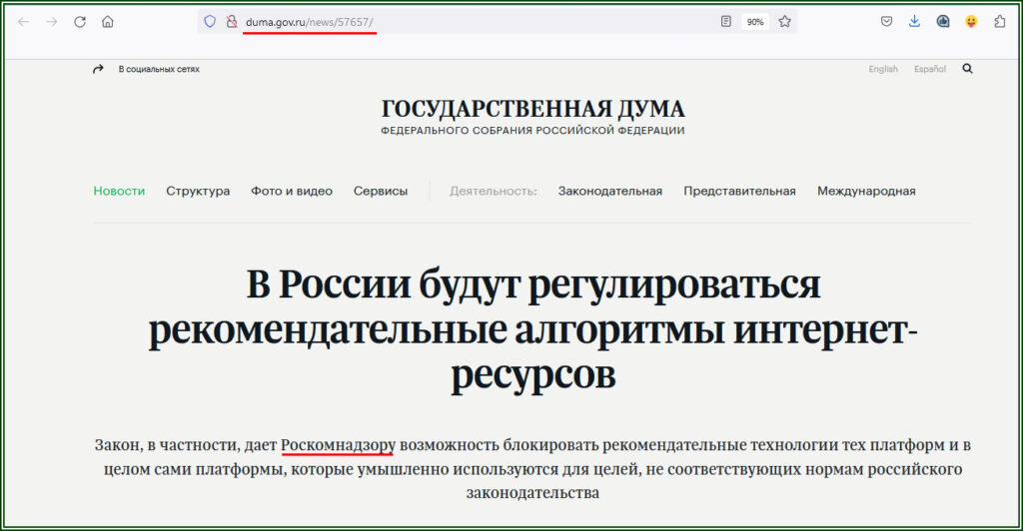
Task: Go forward with the browser forward arrow
Action: pos(52,22)
